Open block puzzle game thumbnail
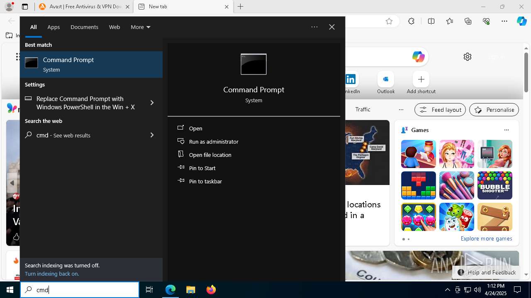Screen dimensions: 531x298 pos(419,185)
